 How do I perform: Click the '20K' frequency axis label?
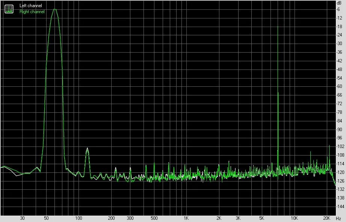326,218
